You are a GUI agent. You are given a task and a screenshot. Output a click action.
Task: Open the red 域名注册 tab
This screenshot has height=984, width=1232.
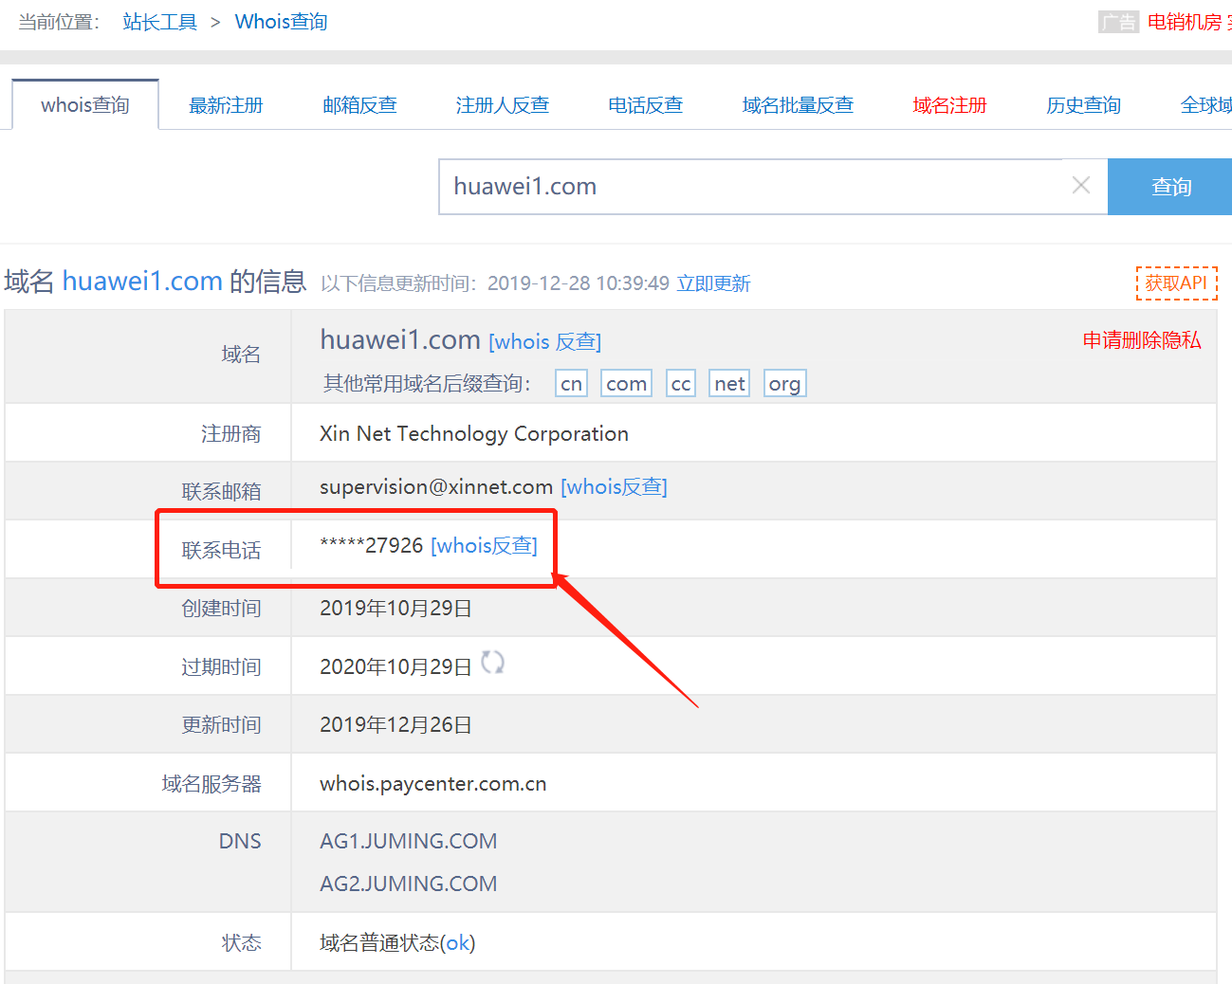tap(949, 105)
